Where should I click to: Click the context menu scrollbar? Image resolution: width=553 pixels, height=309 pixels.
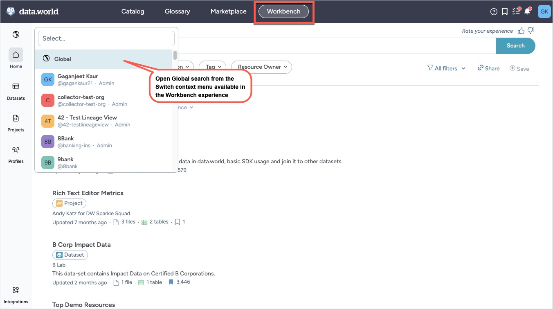tap(175, 55)
